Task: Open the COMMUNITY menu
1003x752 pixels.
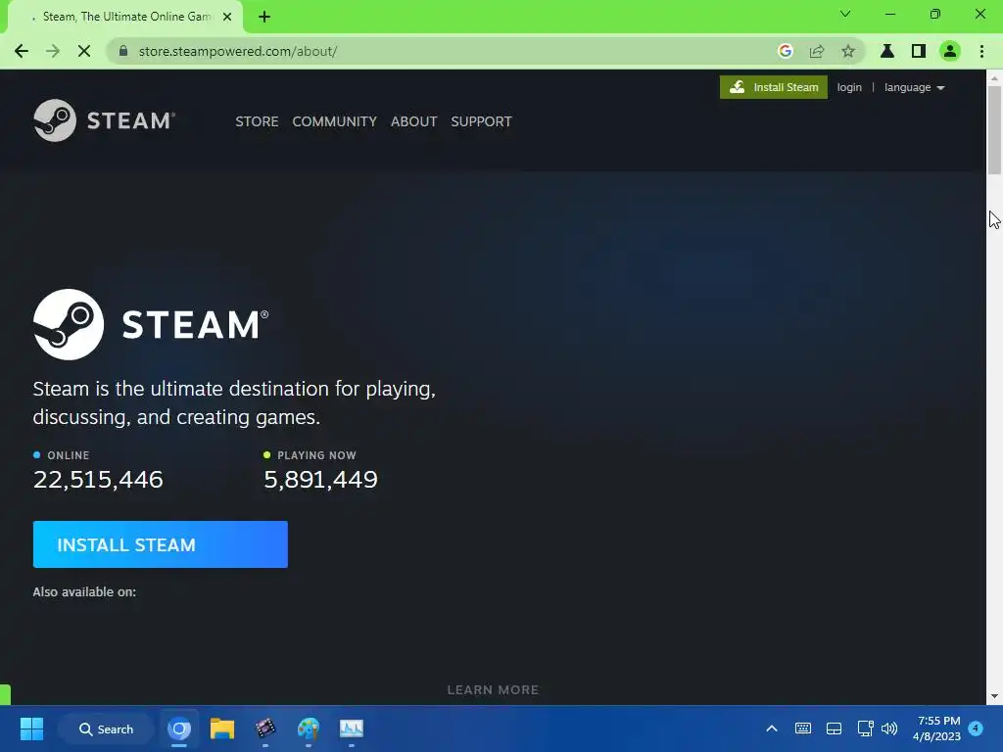Action: (x=335, y=121)
